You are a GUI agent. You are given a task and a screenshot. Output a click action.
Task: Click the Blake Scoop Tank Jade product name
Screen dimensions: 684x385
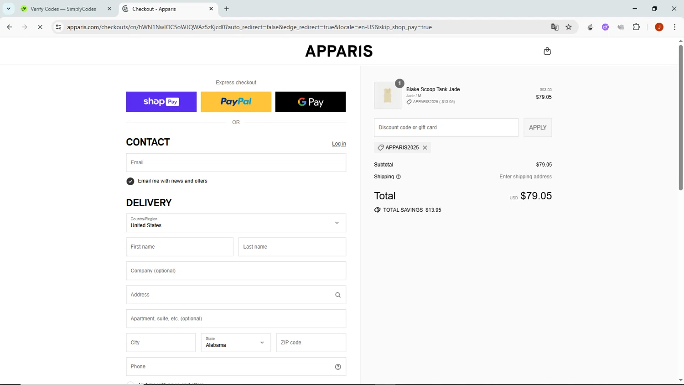(433, 89)
